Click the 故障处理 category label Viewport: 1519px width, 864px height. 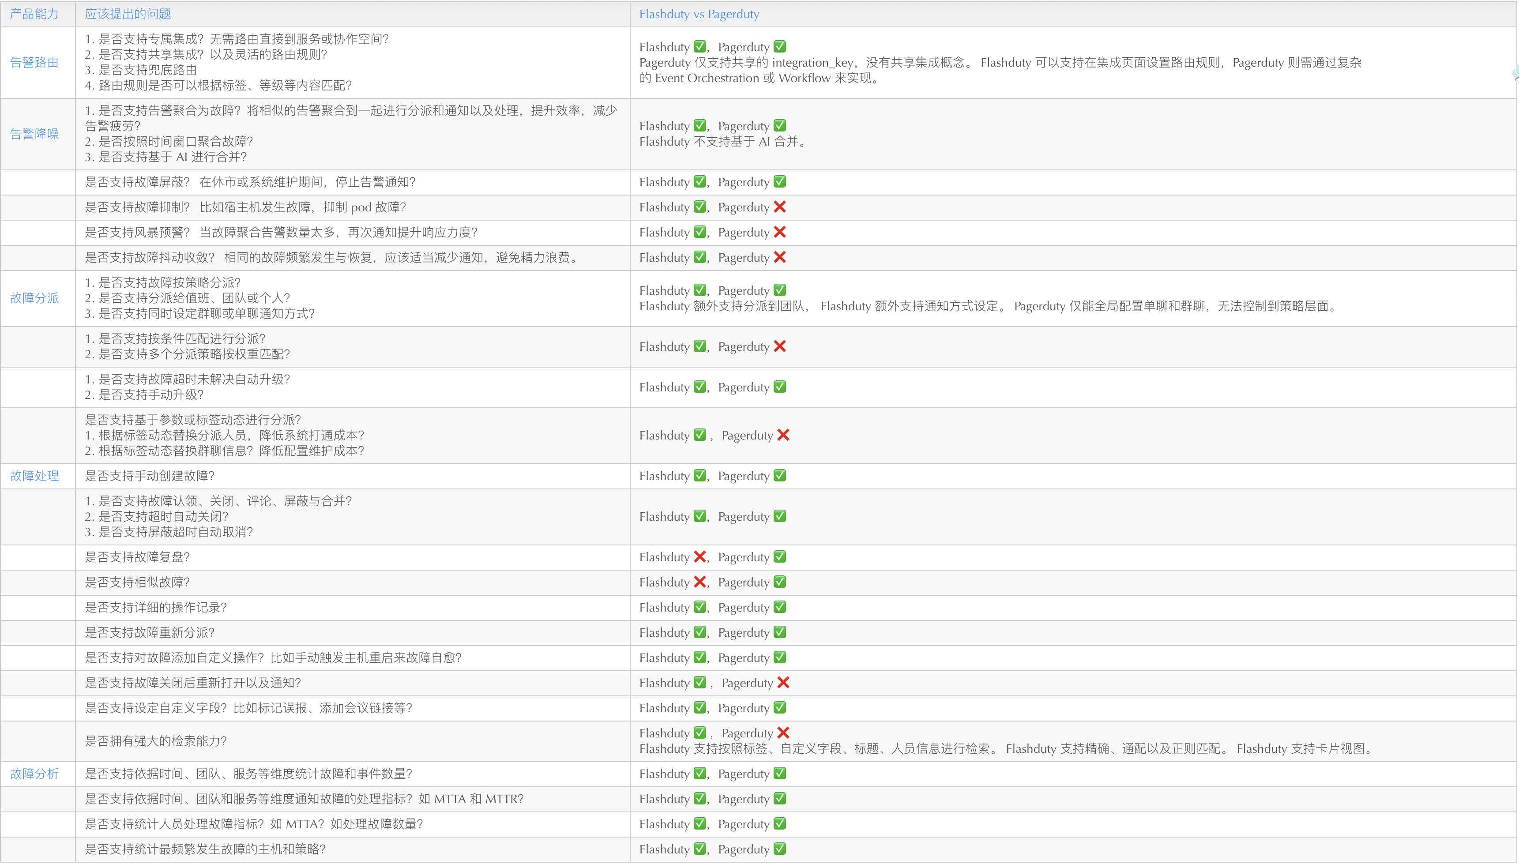click(34, 476)
